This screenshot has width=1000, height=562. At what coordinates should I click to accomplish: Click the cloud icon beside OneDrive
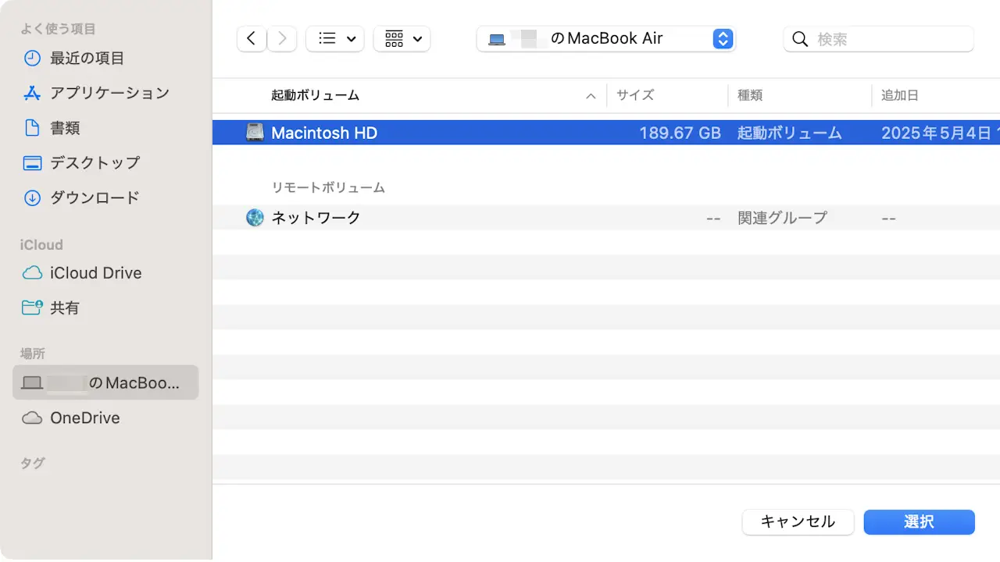coord(32,418)
